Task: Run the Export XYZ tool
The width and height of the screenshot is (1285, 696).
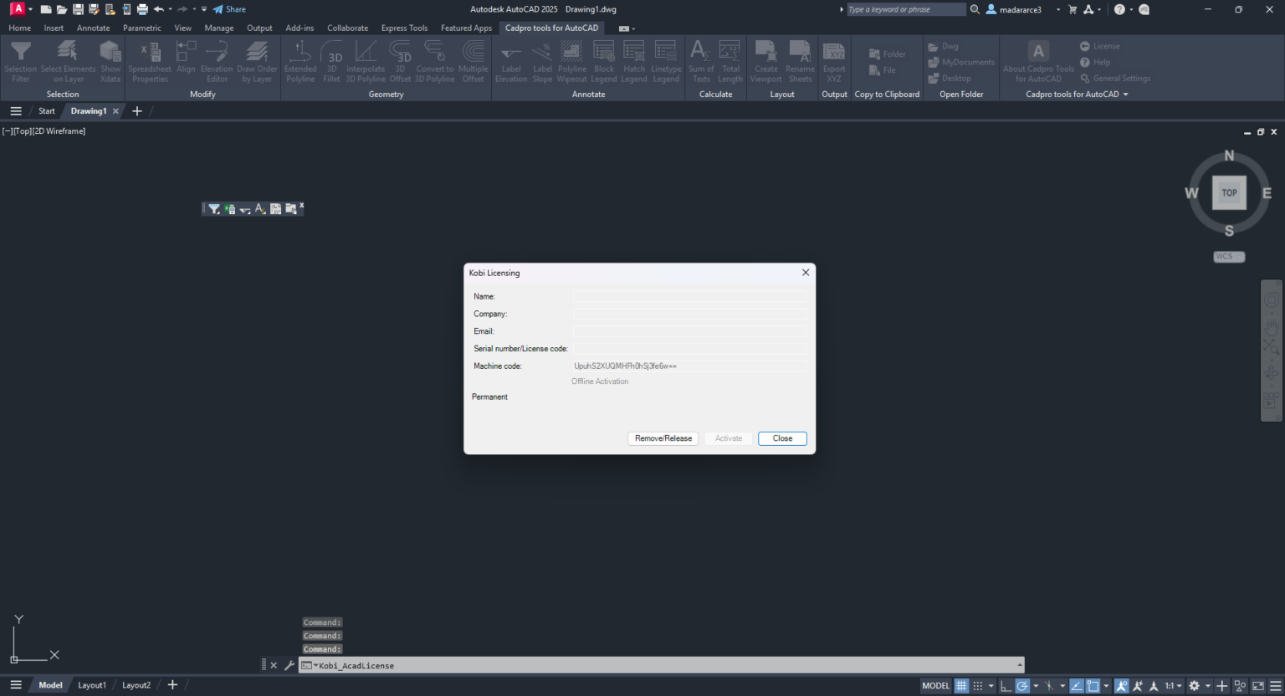Action: point(833,60)
